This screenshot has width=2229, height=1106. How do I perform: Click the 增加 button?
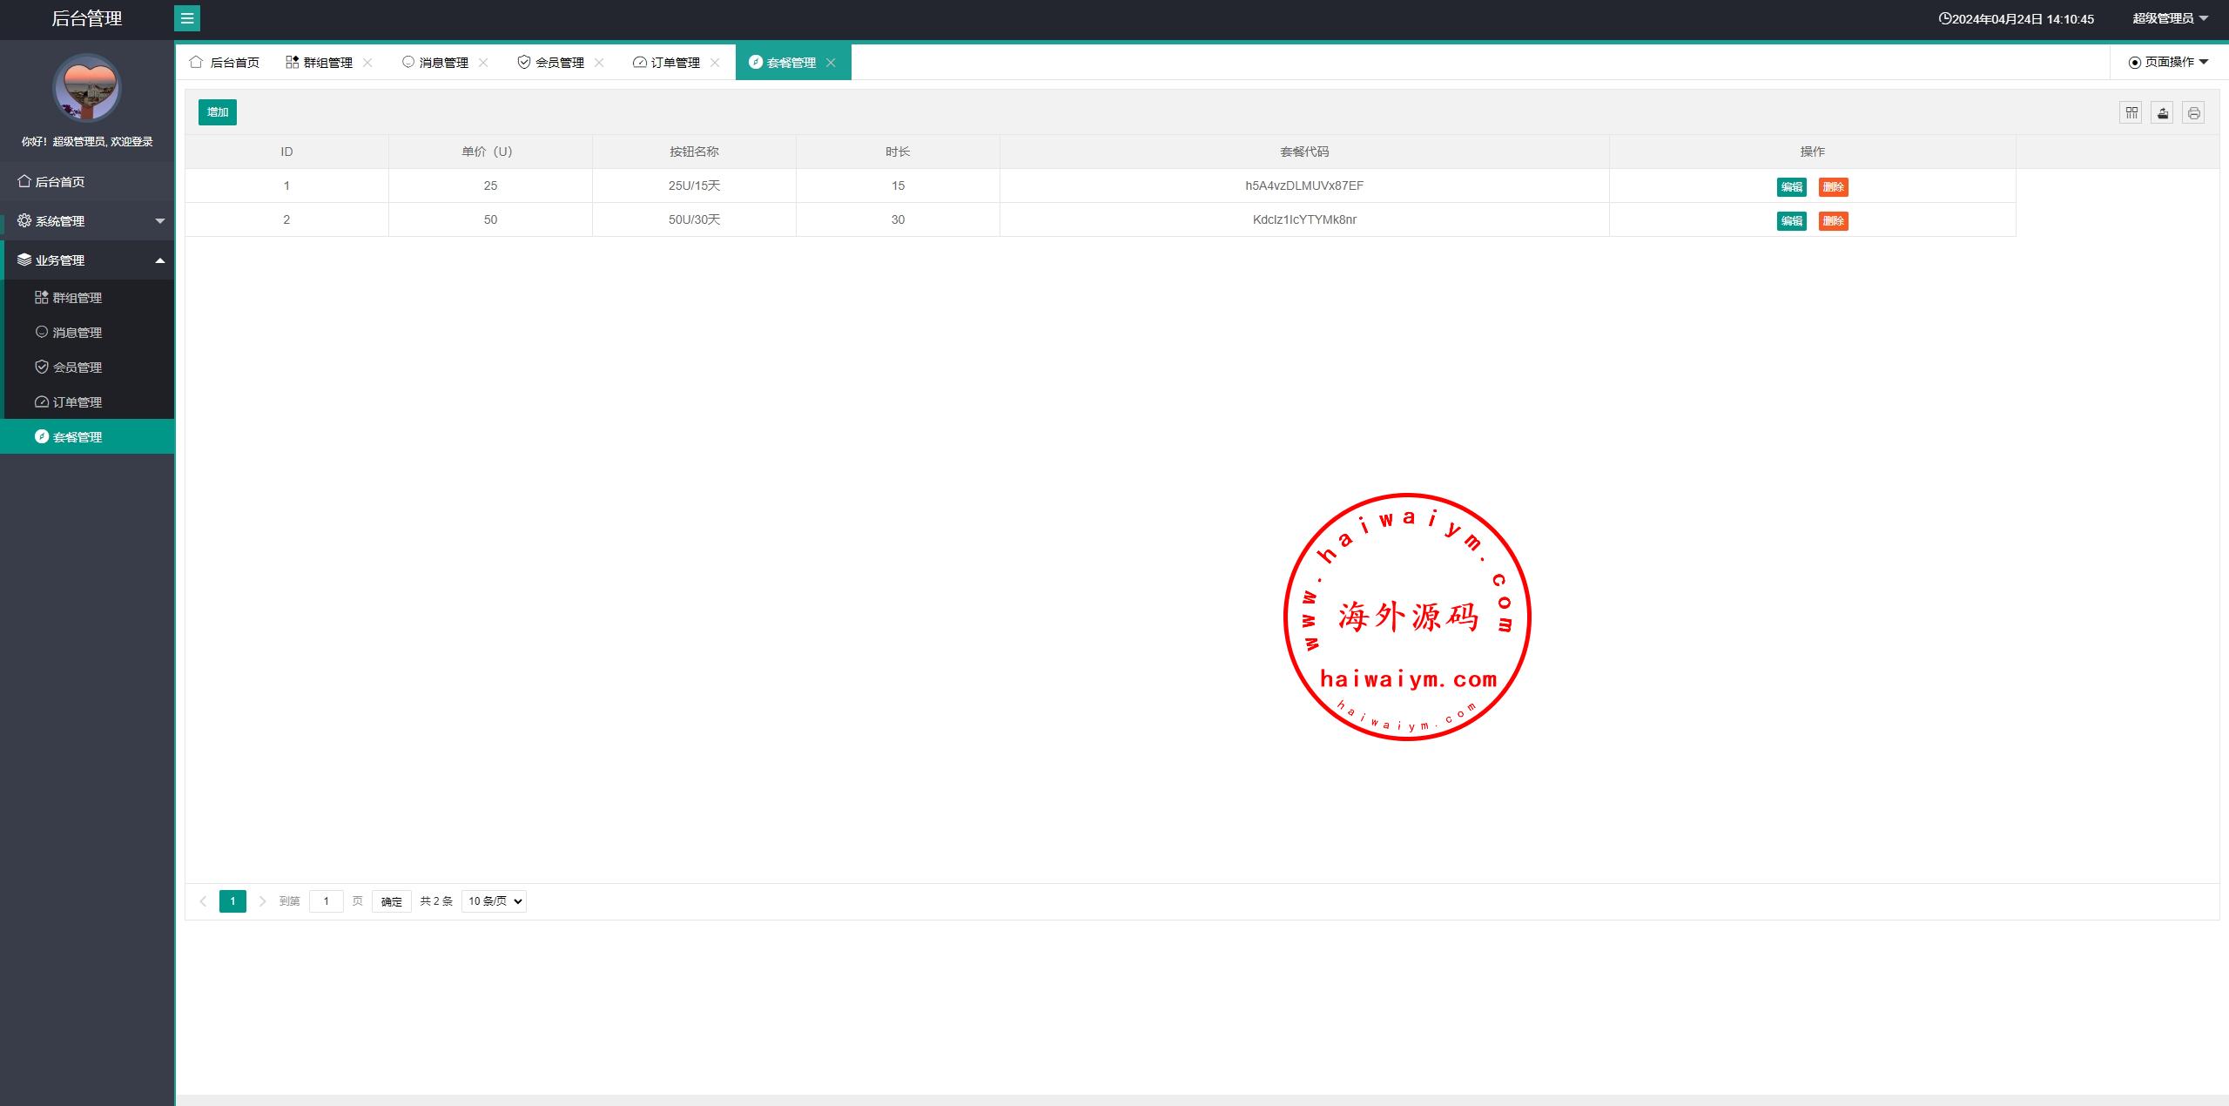(218, 112)
